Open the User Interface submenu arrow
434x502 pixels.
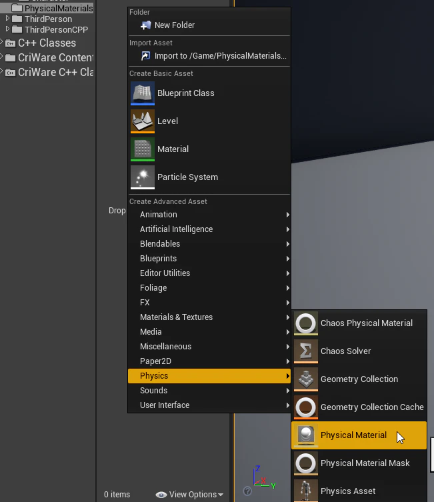[288, 405]
